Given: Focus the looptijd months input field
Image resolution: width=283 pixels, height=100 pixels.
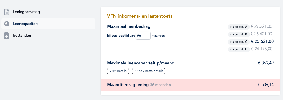Looking at the screenshot, I should pyautogui.click(x=143, y=36).
